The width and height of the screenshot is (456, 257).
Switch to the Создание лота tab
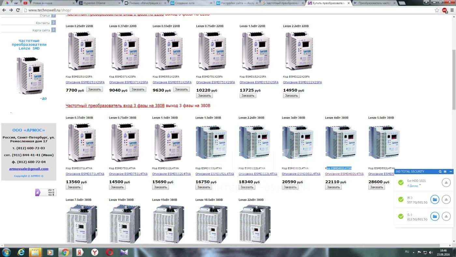(191, 3)
